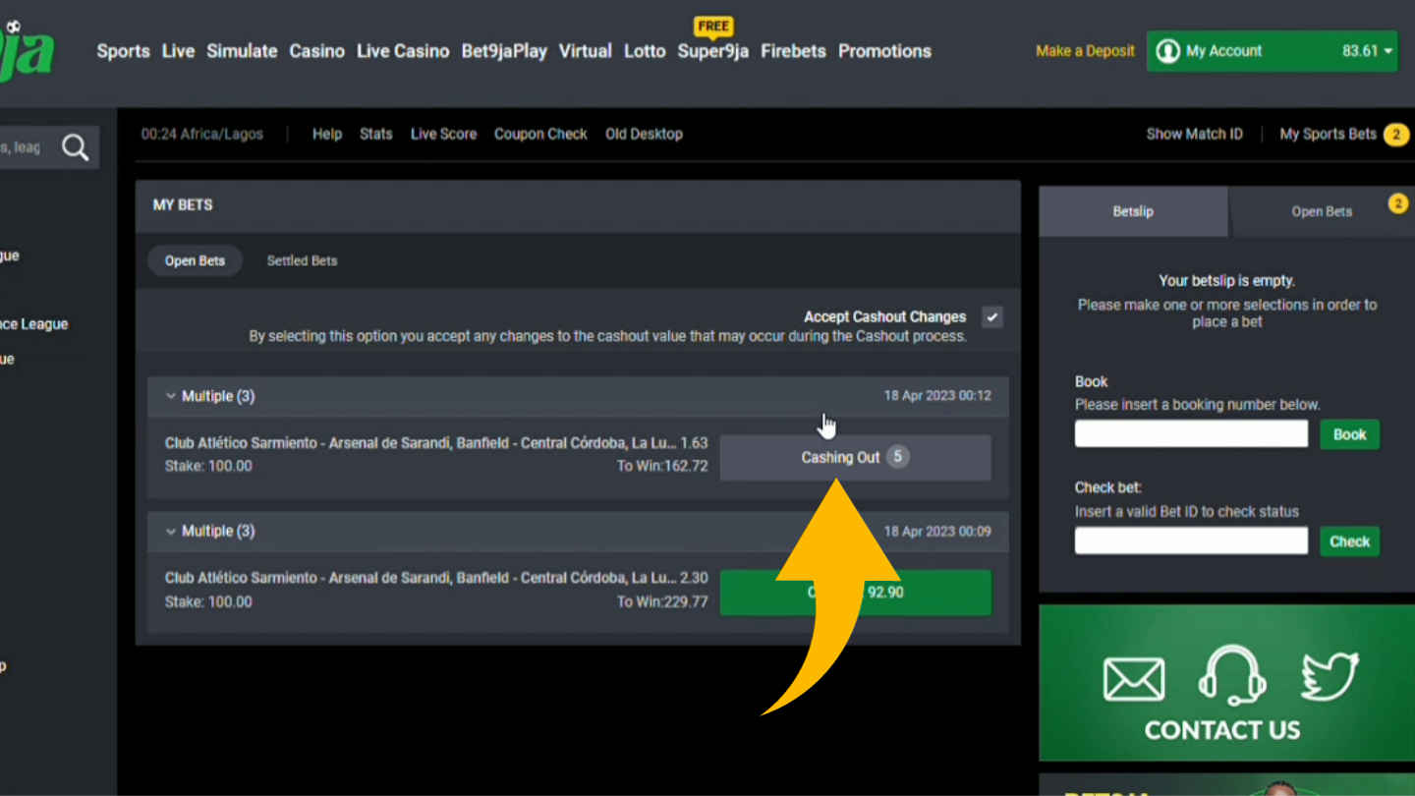Select the Betslip tab

(x=1133, y=211)
